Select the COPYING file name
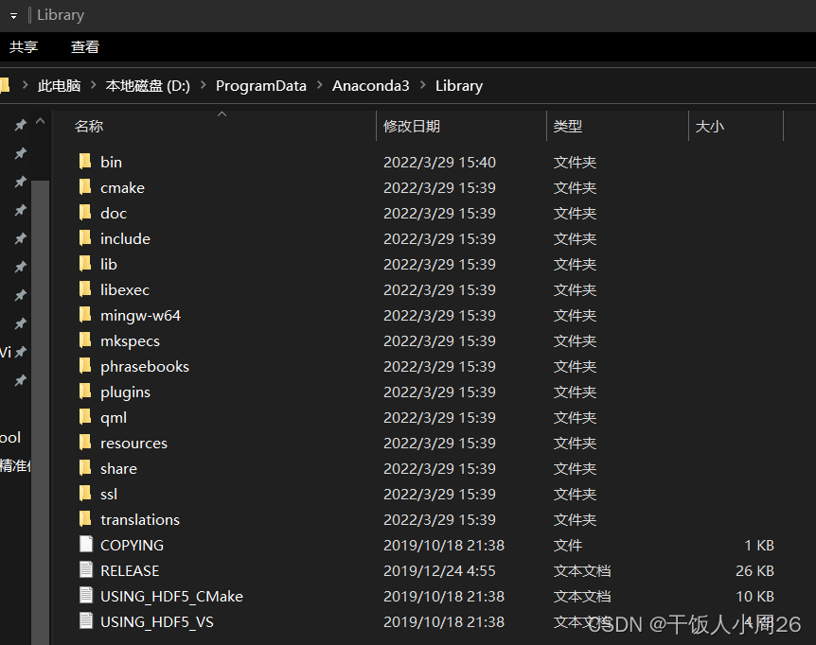Viewport: 816px width, 645px height. point(133,545)
